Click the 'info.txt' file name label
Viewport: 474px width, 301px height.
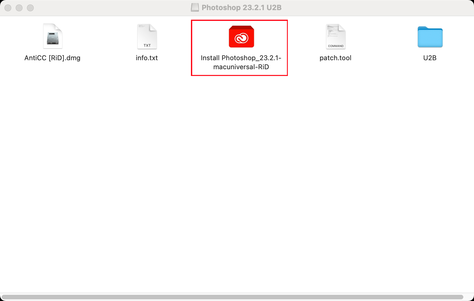pos(147,58)
